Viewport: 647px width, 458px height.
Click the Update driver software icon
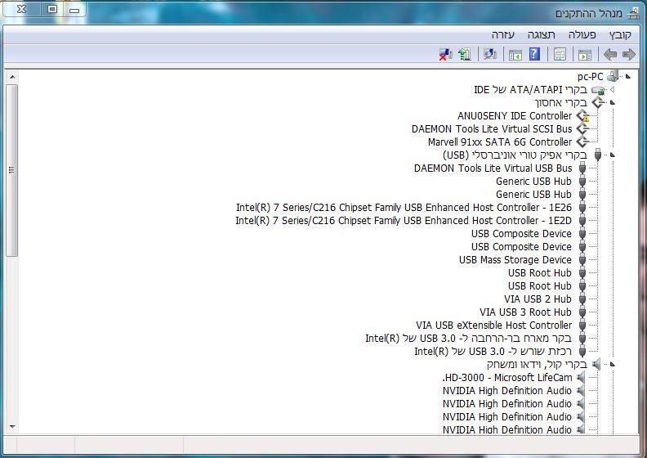point(465,54)
